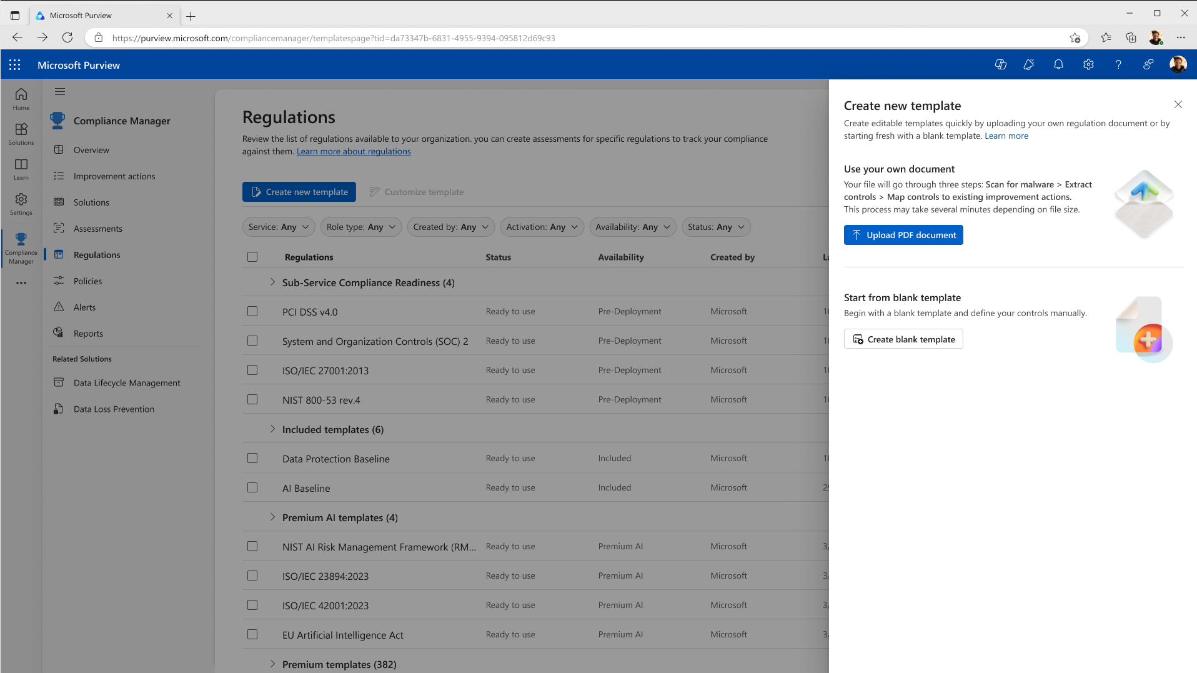
Task: Open Assessments menu item
Action: [x=98, y=229]
